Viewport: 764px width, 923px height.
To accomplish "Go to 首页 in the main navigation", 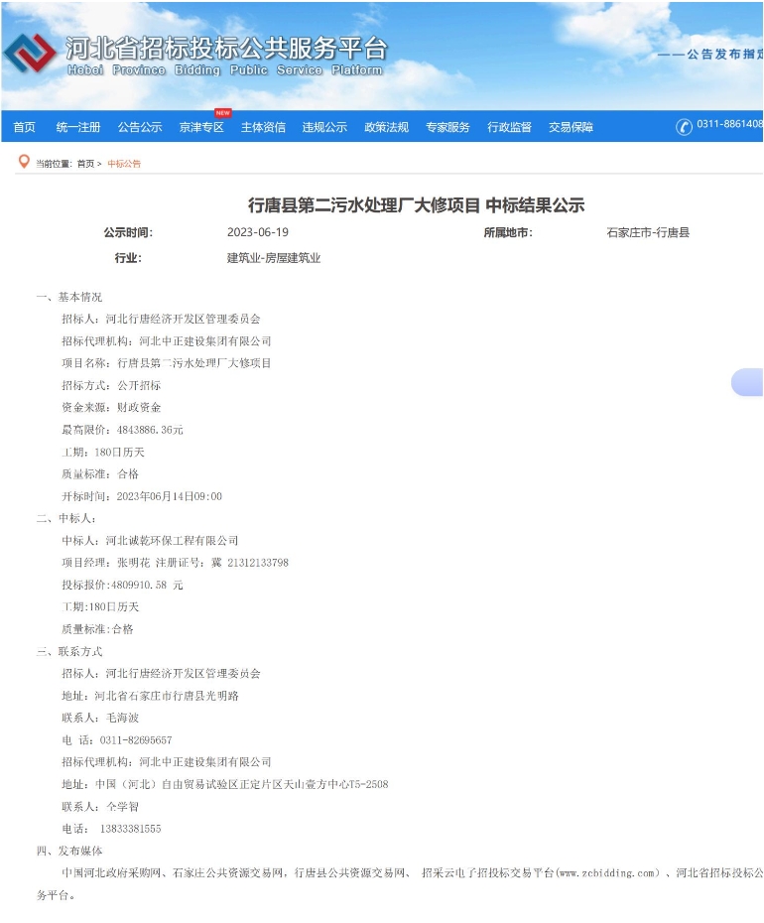I will coord(24,127).
